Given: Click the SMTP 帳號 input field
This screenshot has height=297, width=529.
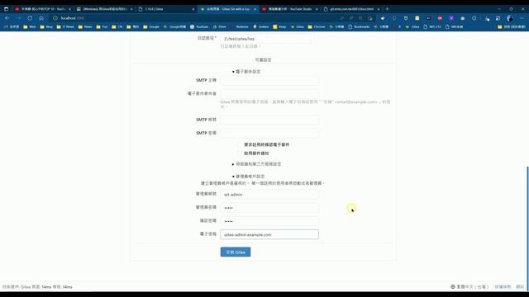Looking at the screenshot, I should click(x=269, y=120).
